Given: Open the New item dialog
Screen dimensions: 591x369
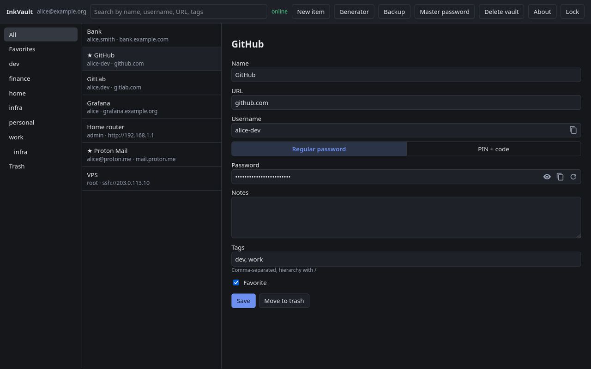Looking at the screenshot, I should [311, 12].
